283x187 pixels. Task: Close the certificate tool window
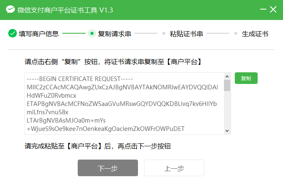pos(273,9)
